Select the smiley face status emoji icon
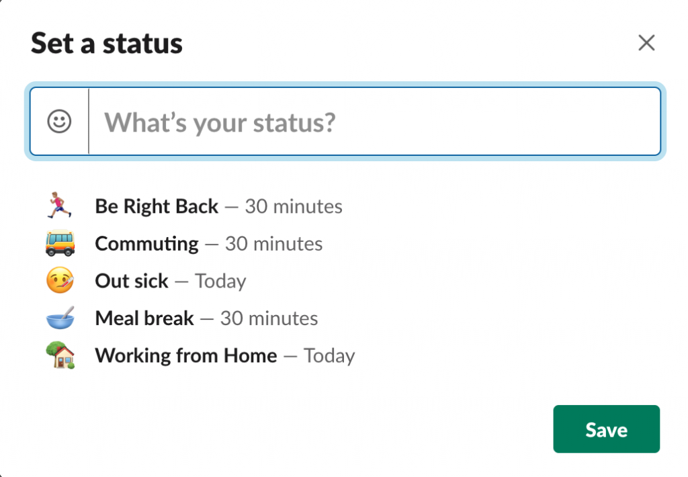This screenshot has width=688, height=477. (59, 122)
